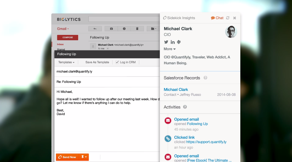292x162 pixels.
Task: Click Save As Template
Action: (97, 62)
